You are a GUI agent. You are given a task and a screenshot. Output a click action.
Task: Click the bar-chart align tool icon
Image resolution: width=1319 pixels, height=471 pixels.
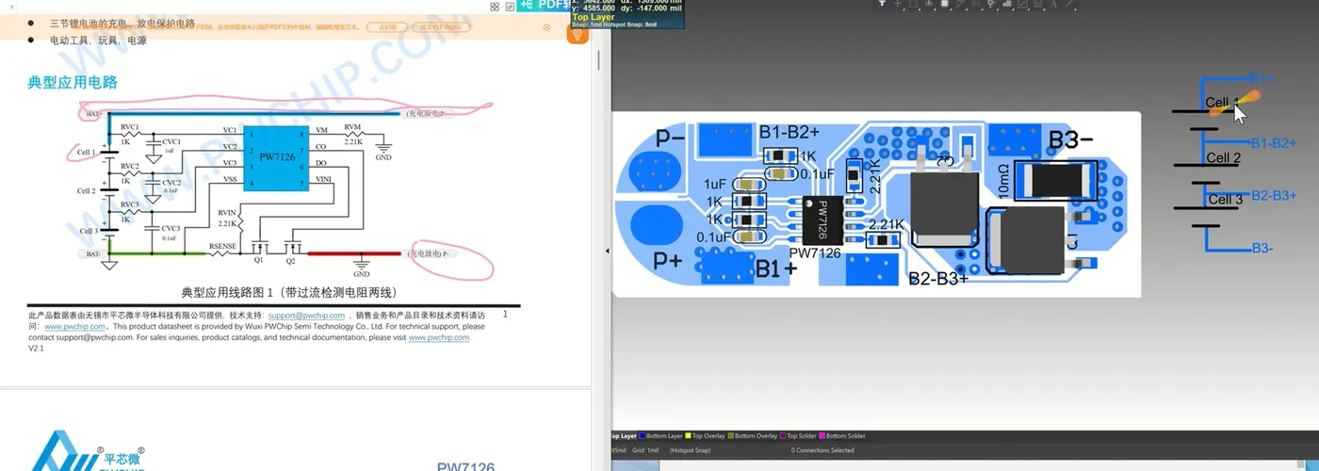pos(929,4)
